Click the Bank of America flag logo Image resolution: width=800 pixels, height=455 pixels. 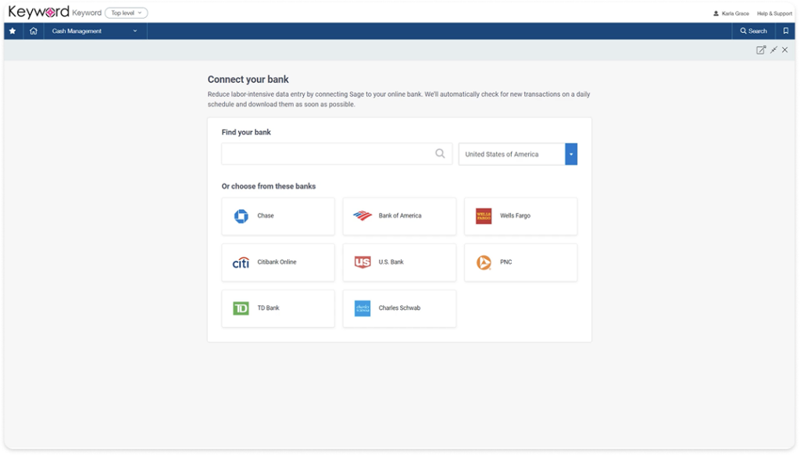(x=362, y=216)
